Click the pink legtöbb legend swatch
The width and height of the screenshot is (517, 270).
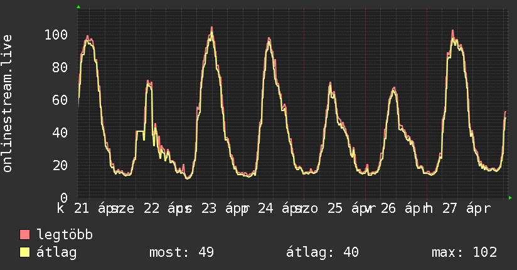[x=24, y=235]
